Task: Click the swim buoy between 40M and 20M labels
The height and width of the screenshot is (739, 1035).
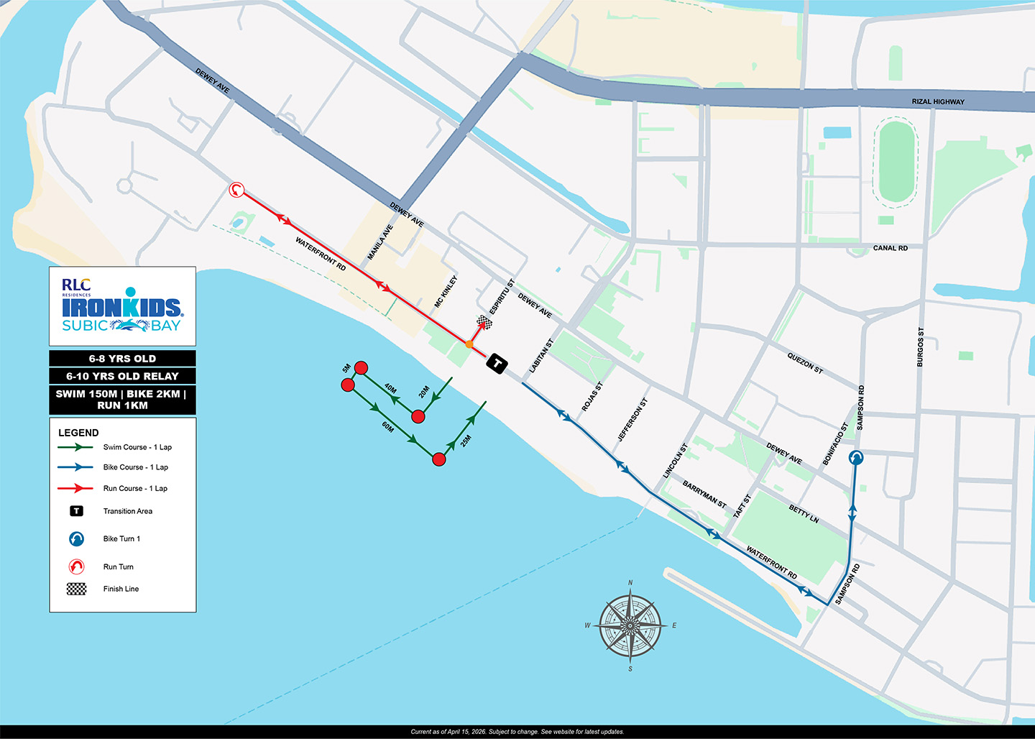Action: coord(418,416)
